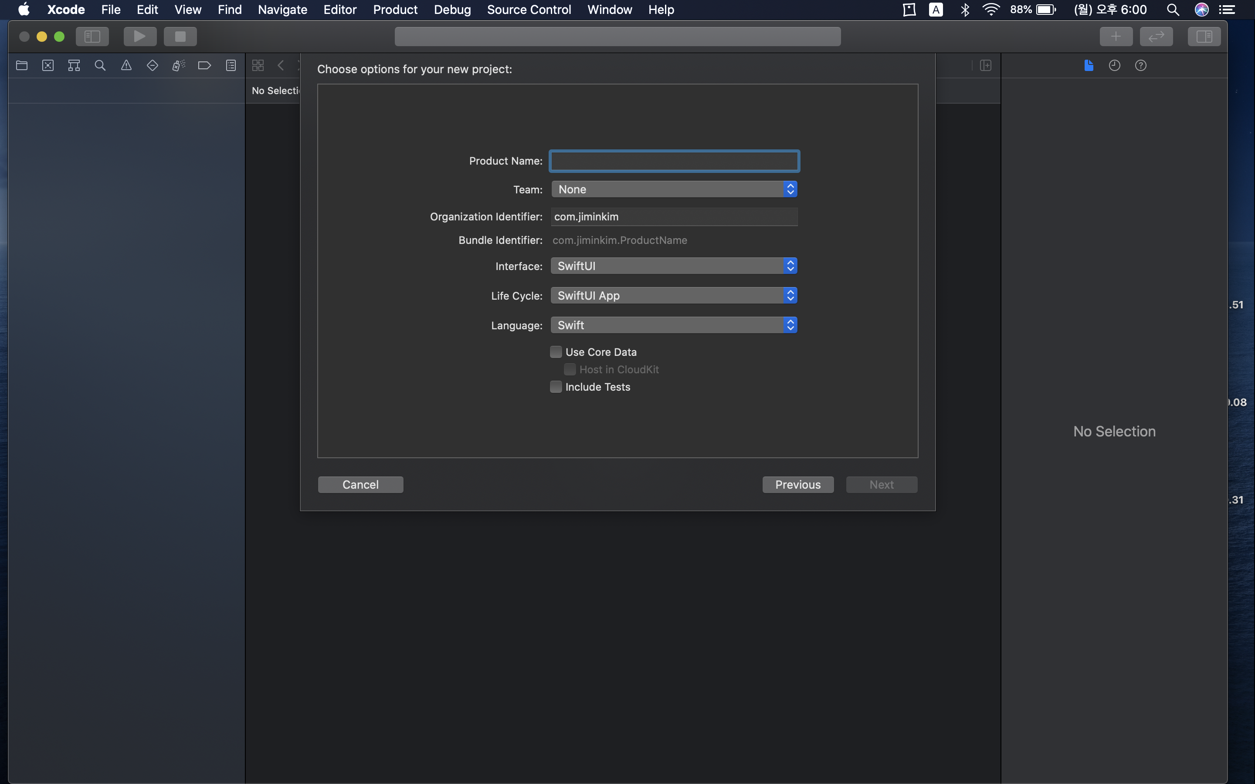Open the Project navigator folder icon
The width and height of the screenshot is (1255, 784).
pyautogui.click(x=22, y=65)
